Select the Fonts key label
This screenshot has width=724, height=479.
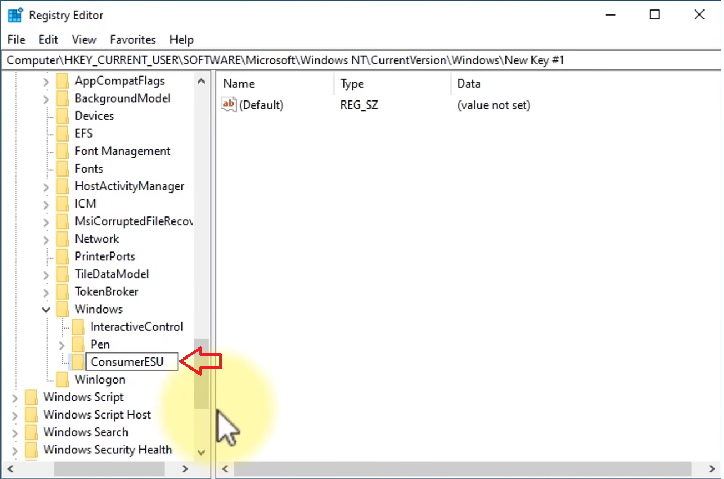[x=89, y=169]
